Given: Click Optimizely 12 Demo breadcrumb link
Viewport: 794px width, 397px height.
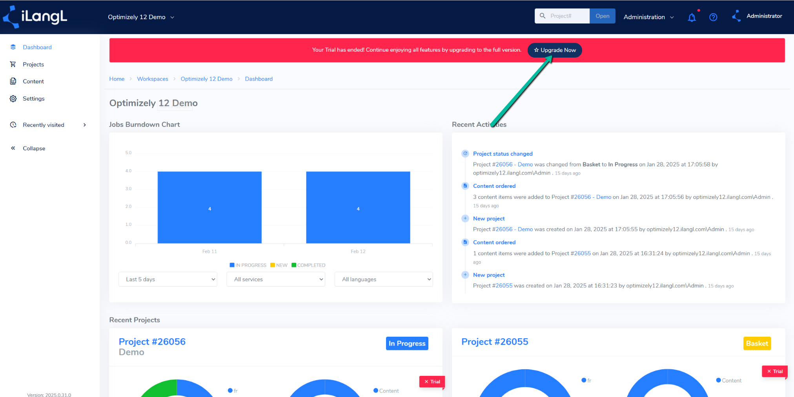Looking at the screenshot, I should click(206, 79).
